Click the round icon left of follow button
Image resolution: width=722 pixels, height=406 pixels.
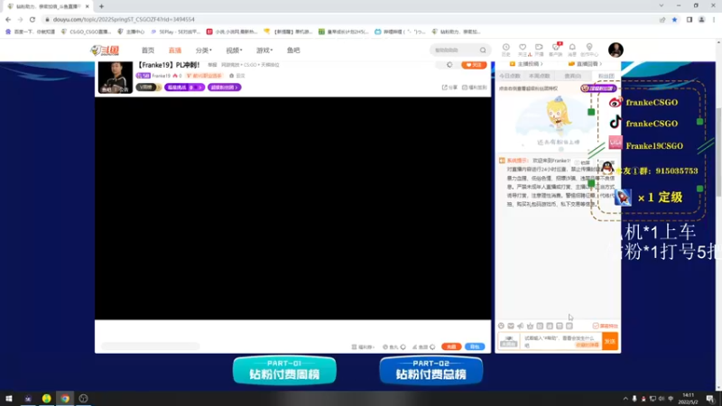(449, 65)
